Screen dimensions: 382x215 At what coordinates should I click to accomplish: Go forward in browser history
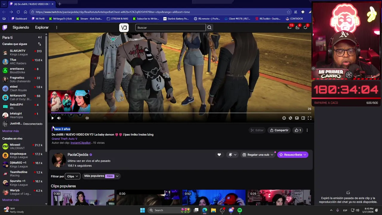tap(11, 12)
